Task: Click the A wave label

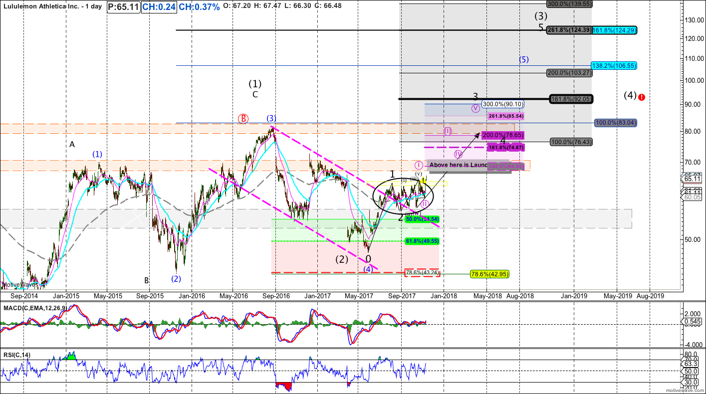Action: (72, 144)
